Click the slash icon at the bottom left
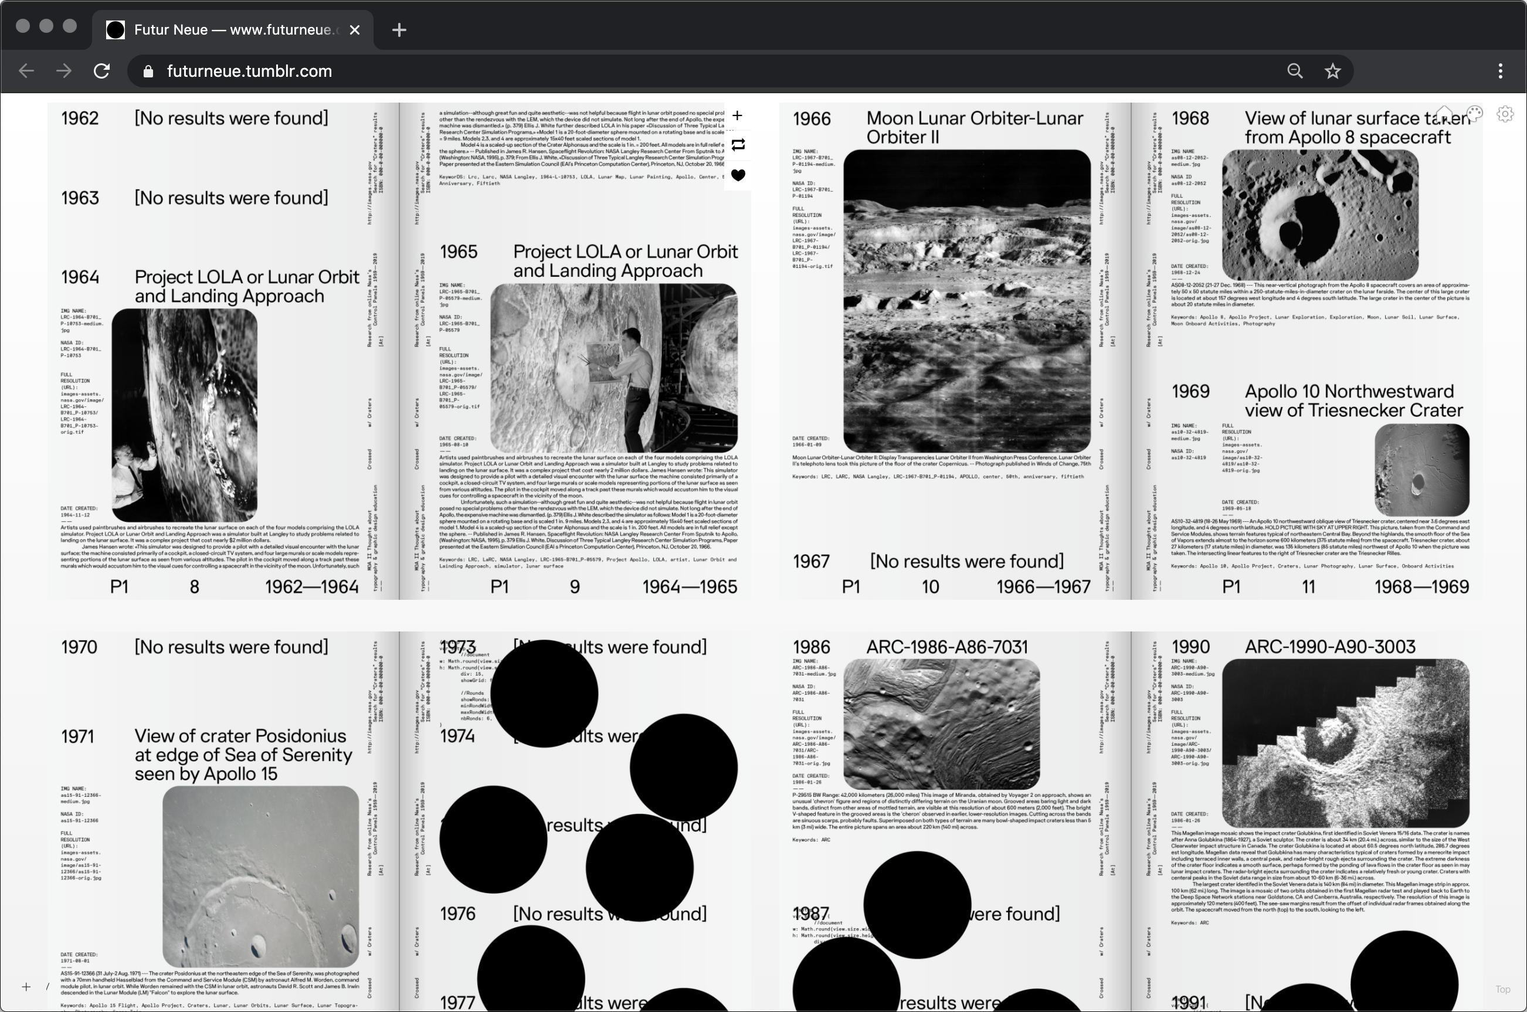The width and height of the screenshot is (1527, 1012). point(47,986)
